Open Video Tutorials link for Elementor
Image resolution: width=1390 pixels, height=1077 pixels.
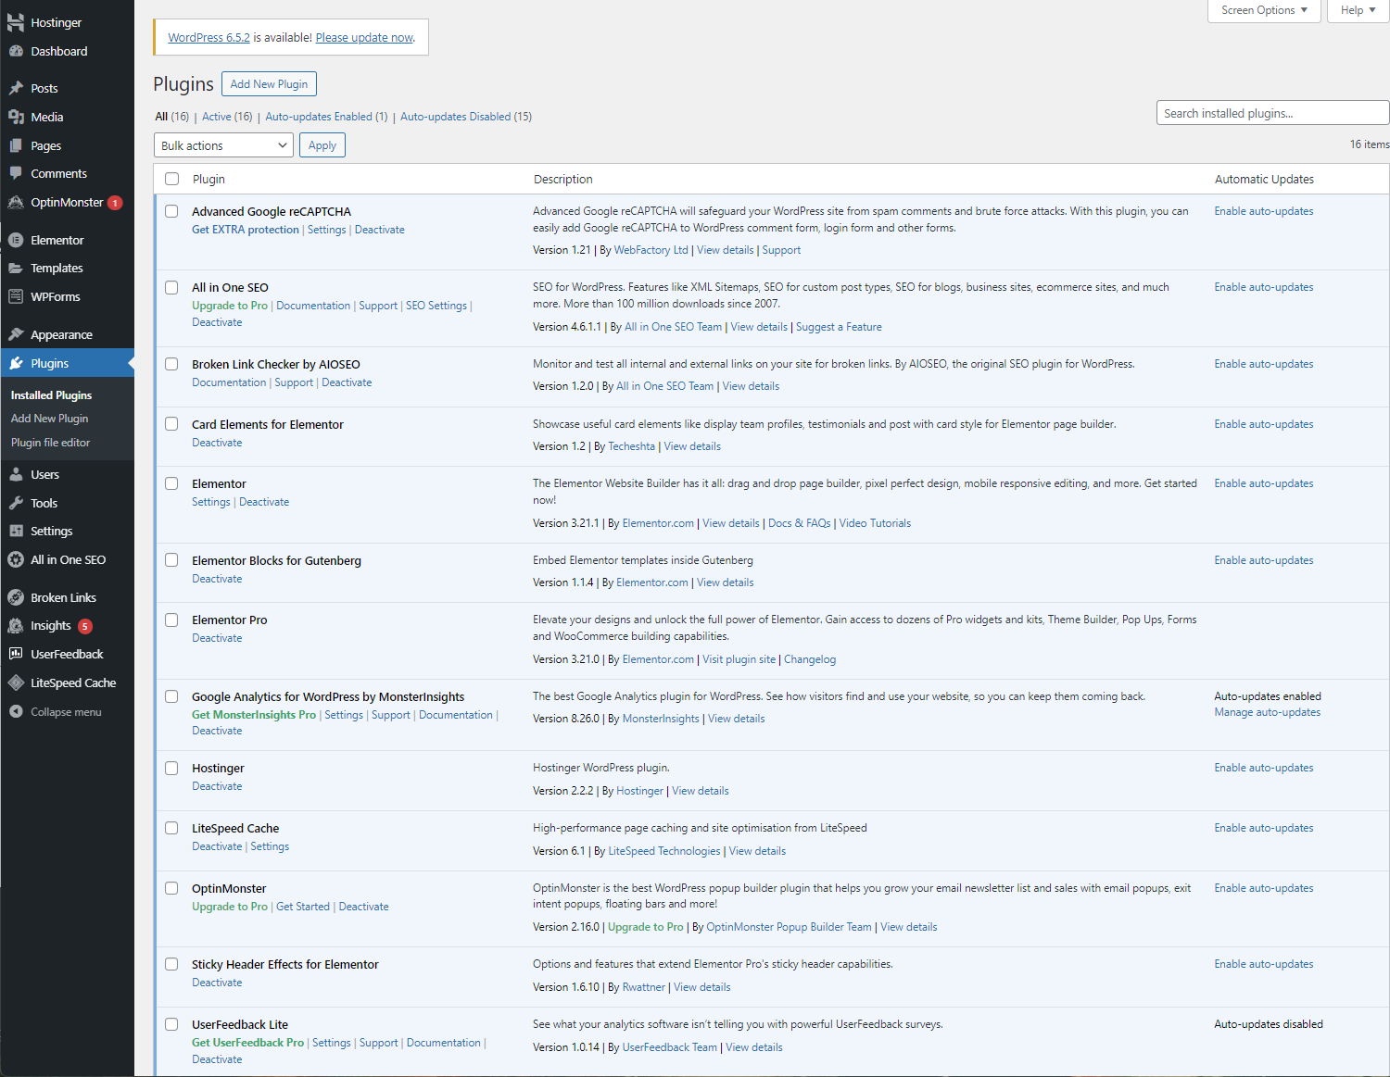pos(875,523)
